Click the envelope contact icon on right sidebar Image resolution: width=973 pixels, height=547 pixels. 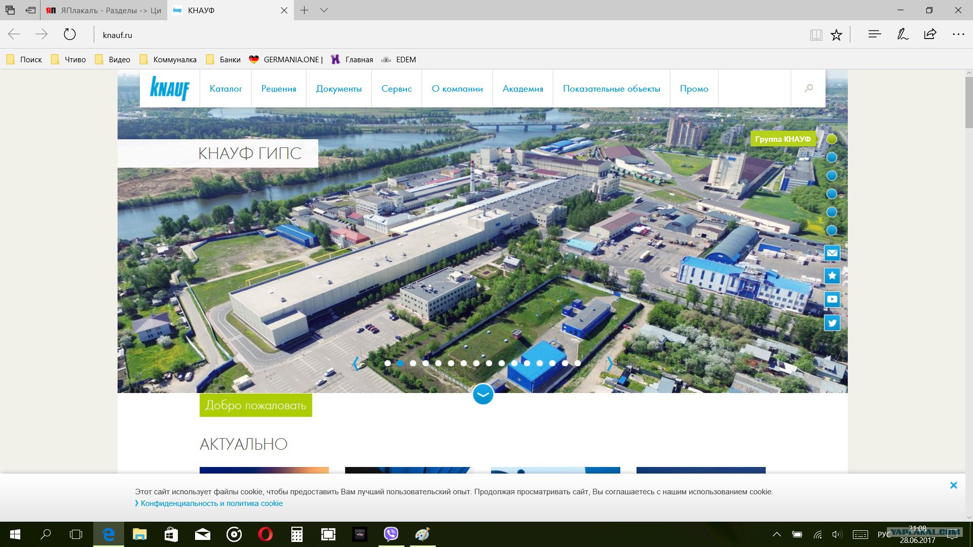point(832,253)
